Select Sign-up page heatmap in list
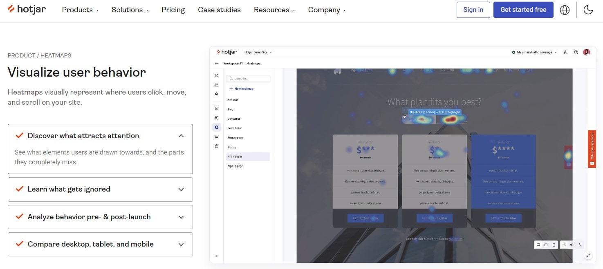This screenshot has width=603, height=269. (x=235, y=166)
